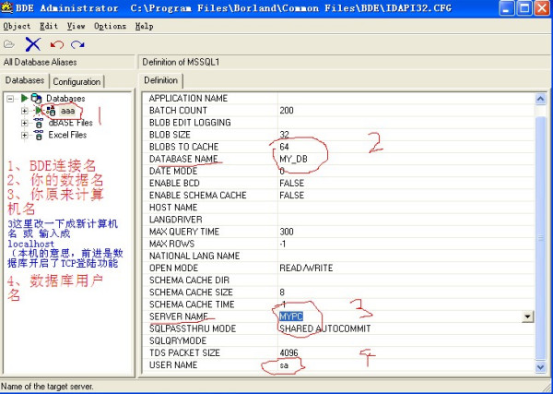
Task: Open the Edit menu
Action: 49,26
